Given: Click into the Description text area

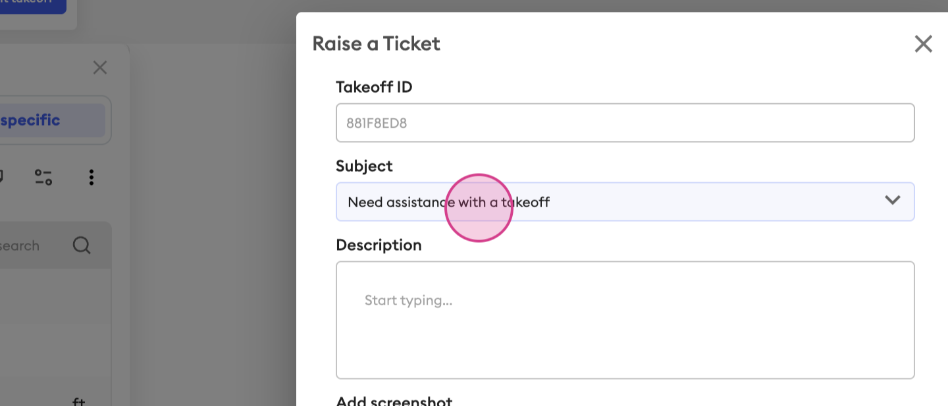Looking at the screenshot, I should [x=625, y=320].
